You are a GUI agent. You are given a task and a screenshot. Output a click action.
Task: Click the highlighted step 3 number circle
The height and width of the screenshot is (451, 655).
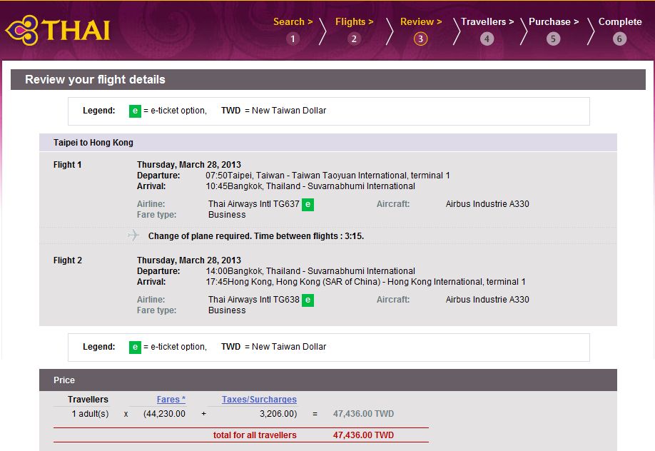[x=420, y=39]
